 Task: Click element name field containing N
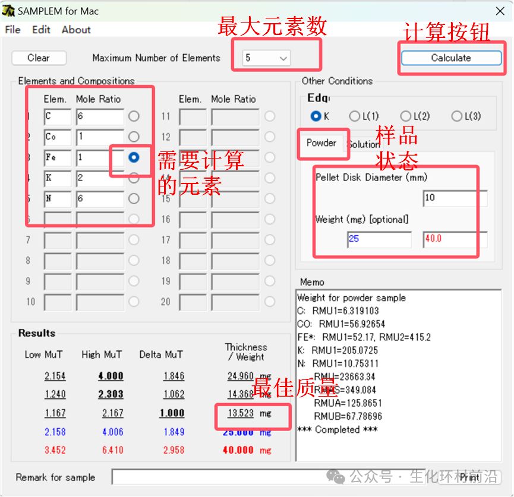[58, 199]
